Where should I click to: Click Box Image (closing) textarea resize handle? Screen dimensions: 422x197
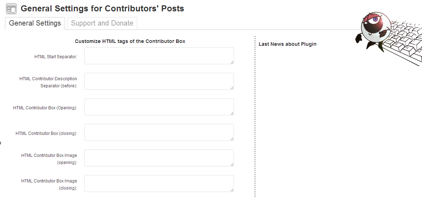232,190
